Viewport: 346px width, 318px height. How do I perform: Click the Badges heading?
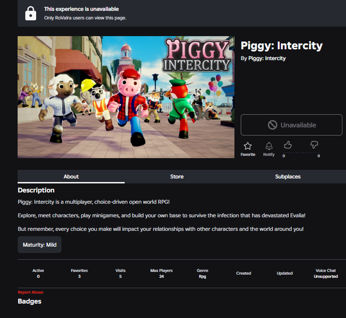coord(29,301)
